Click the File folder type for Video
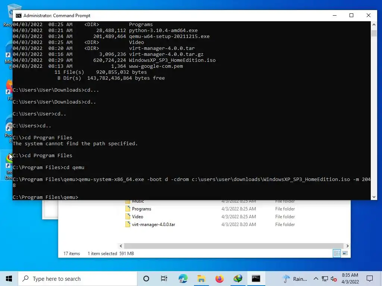Screen dimensions: 382x286 coord(285,217)
